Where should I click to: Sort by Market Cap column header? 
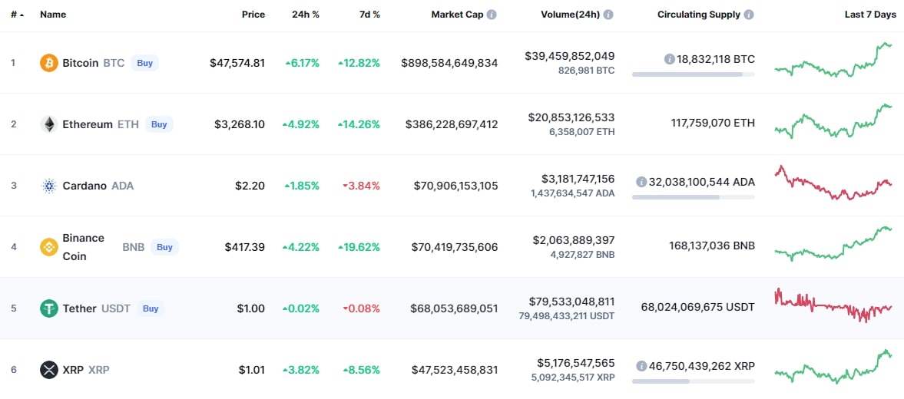coord(457,15)
